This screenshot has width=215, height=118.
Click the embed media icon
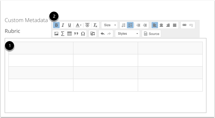[x=93, y=34]
